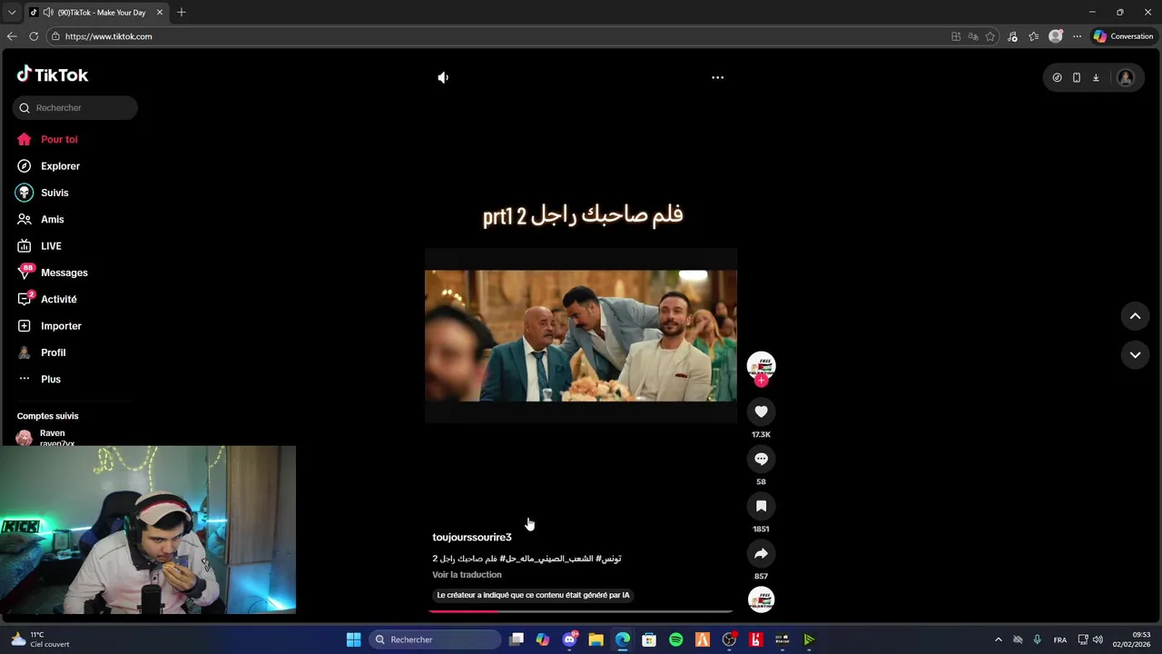The width and height of the screenshot is (1162, 654).
Task: Open Profil in the sidebar
Action: 53,352
